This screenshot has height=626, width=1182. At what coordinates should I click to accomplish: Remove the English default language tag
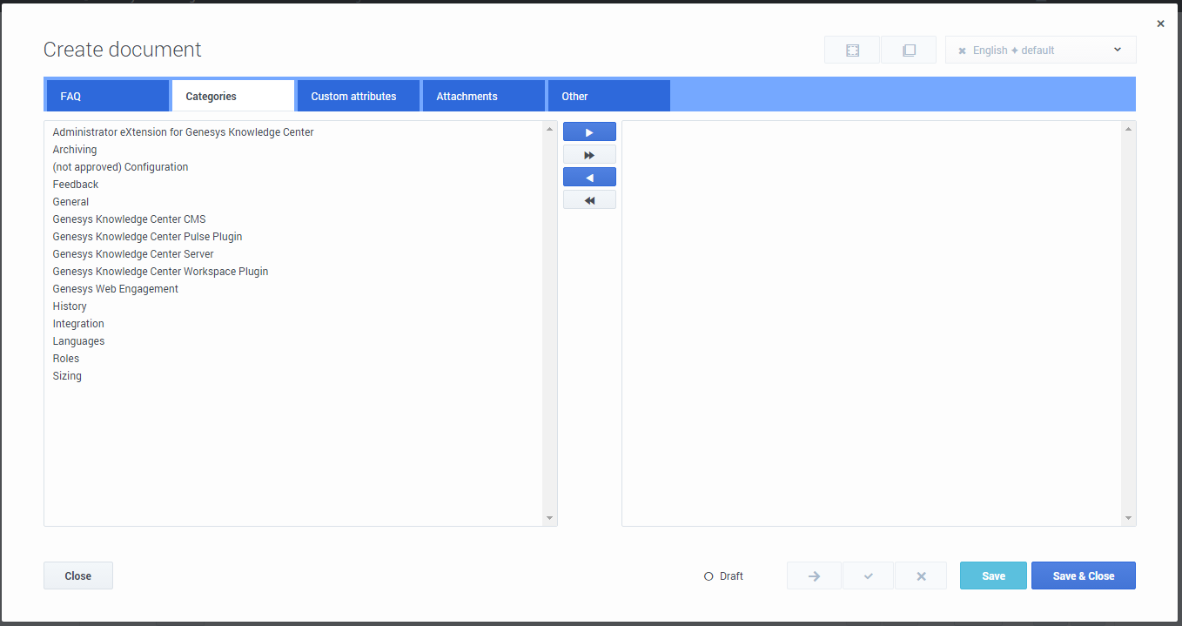click(x=962, y=51)
